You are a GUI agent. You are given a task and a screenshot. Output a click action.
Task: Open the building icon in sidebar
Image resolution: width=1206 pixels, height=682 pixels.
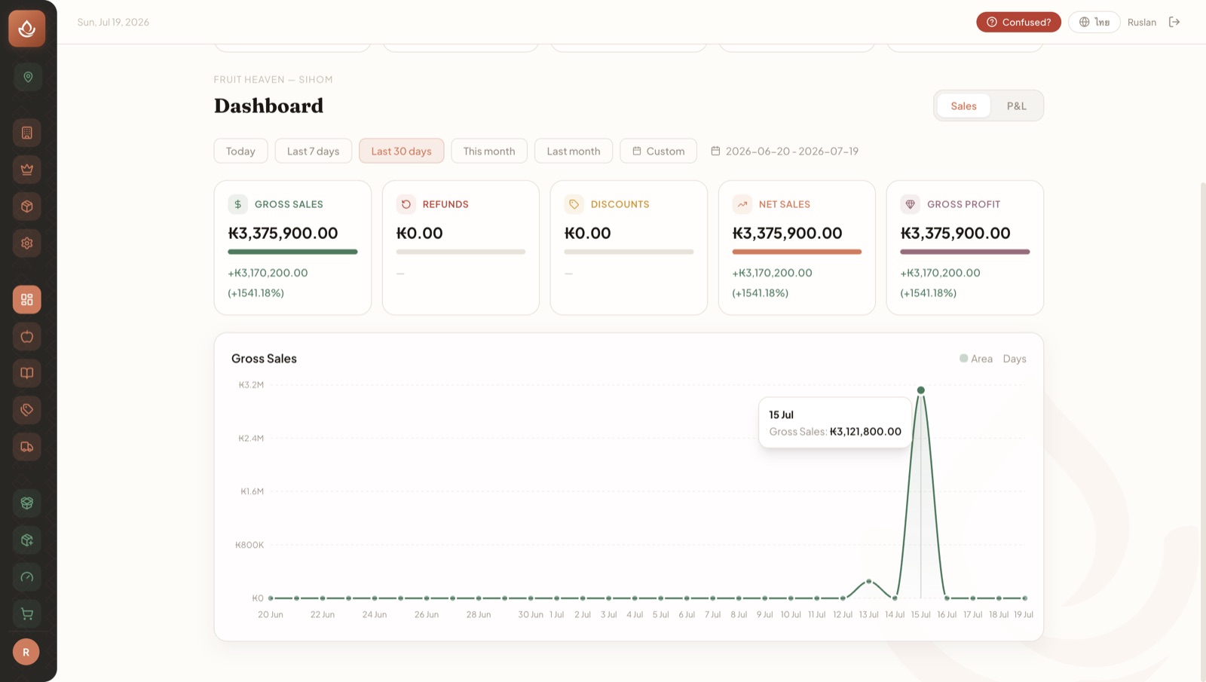[27, 133]
